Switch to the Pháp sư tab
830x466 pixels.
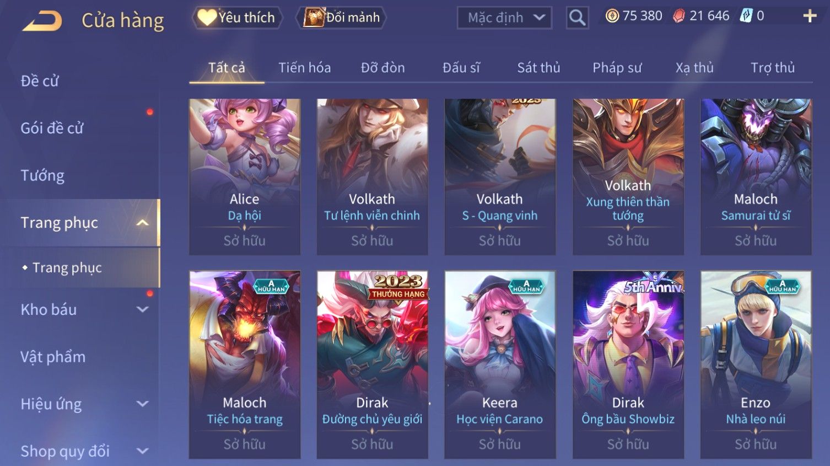tap(617, 68)
